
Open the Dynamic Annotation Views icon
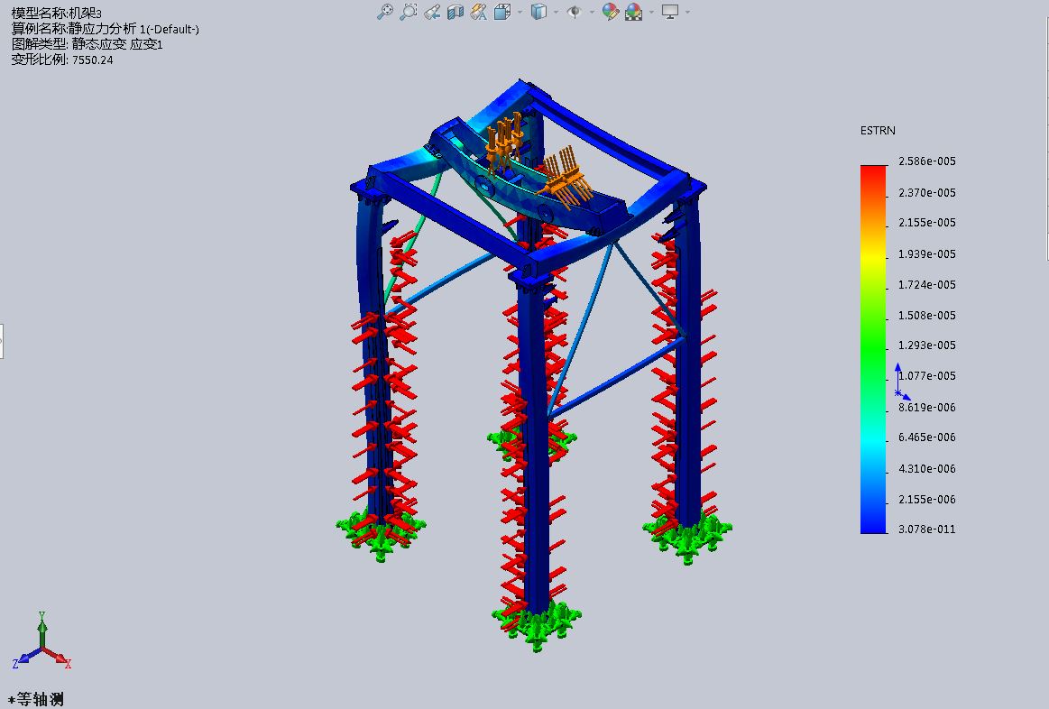coord(479,12)
